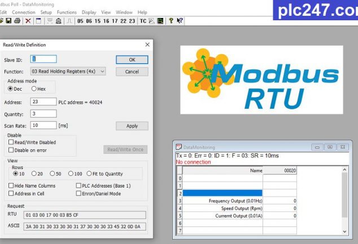358x244 pixels.
Task: Click the Save floppy disk toolbar icon
Action: tap(8, 21)
